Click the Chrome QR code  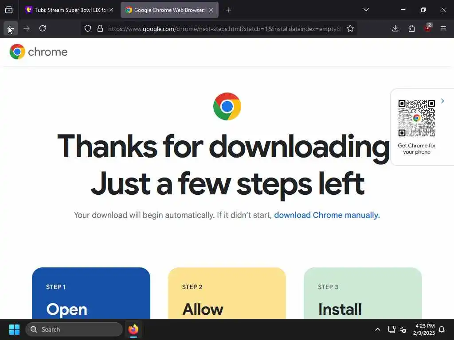(417, 118)
